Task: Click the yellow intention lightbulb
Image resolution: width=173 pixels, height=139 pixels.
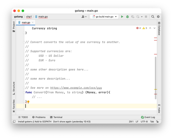Action: (28, 102)
